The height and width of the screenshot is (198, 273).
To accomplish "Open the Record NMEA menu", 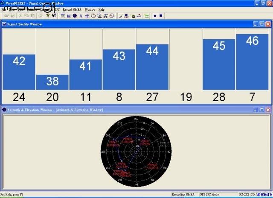I will (72, 9).
